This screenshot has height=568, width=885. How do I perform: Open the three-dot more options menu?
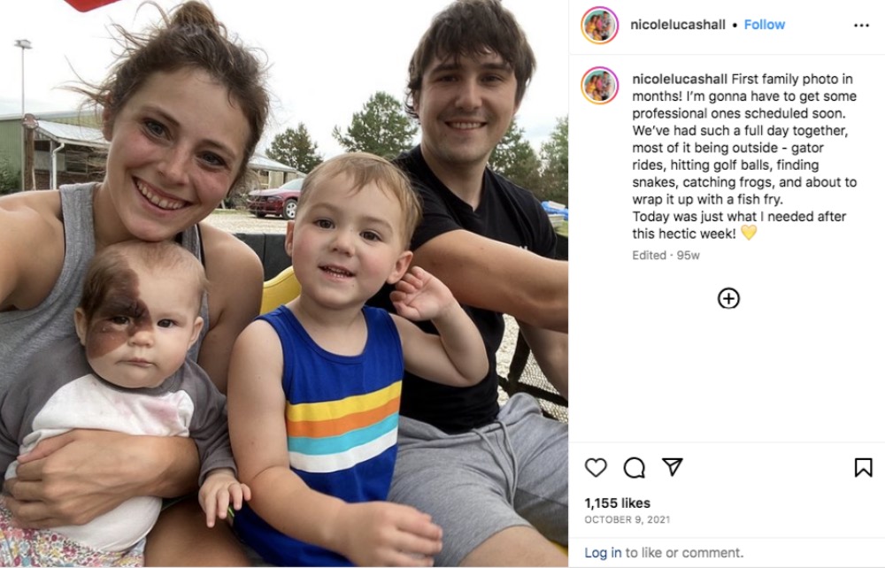pyautogui.click(x=861, y=26)
